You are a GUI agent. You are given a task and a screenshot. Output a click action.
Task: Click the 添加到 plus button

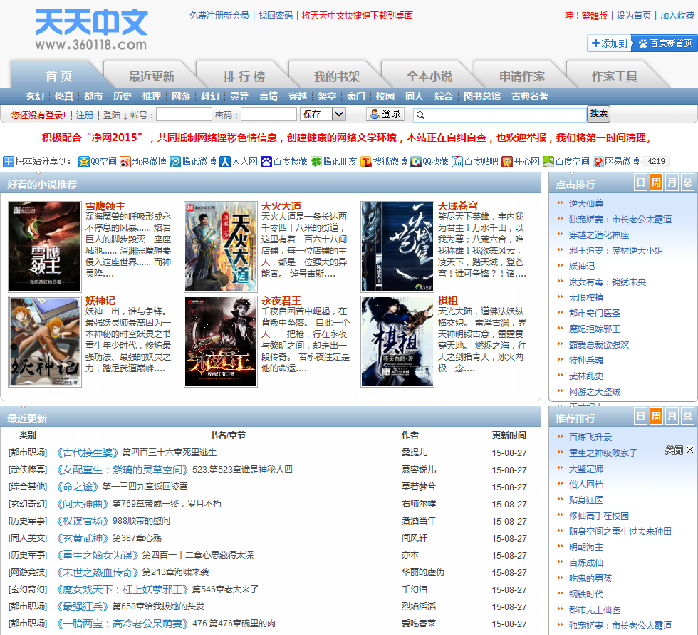click(x=609, y=43)
